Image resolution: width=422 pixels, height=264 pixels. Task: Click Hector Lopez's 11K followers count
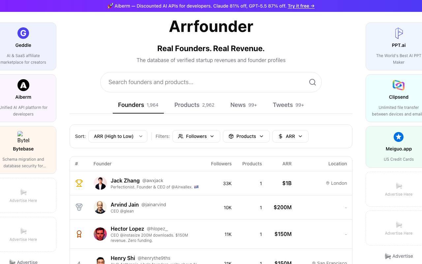pos(228,234)
